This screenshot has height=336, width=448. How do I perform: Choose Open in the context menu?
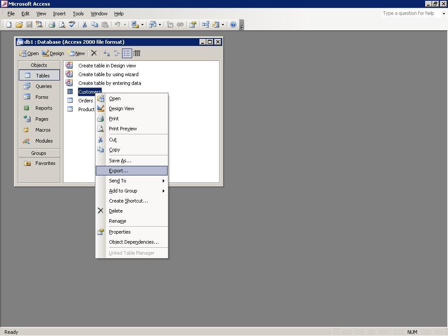tap(132, 98)
